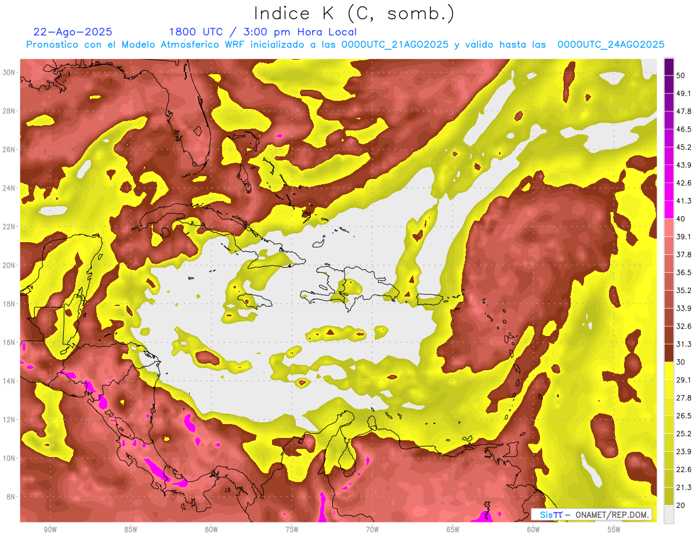The width and height of the screenshot is (696, 537).
Task: Click legend value '40'
Action: [681, 218]
